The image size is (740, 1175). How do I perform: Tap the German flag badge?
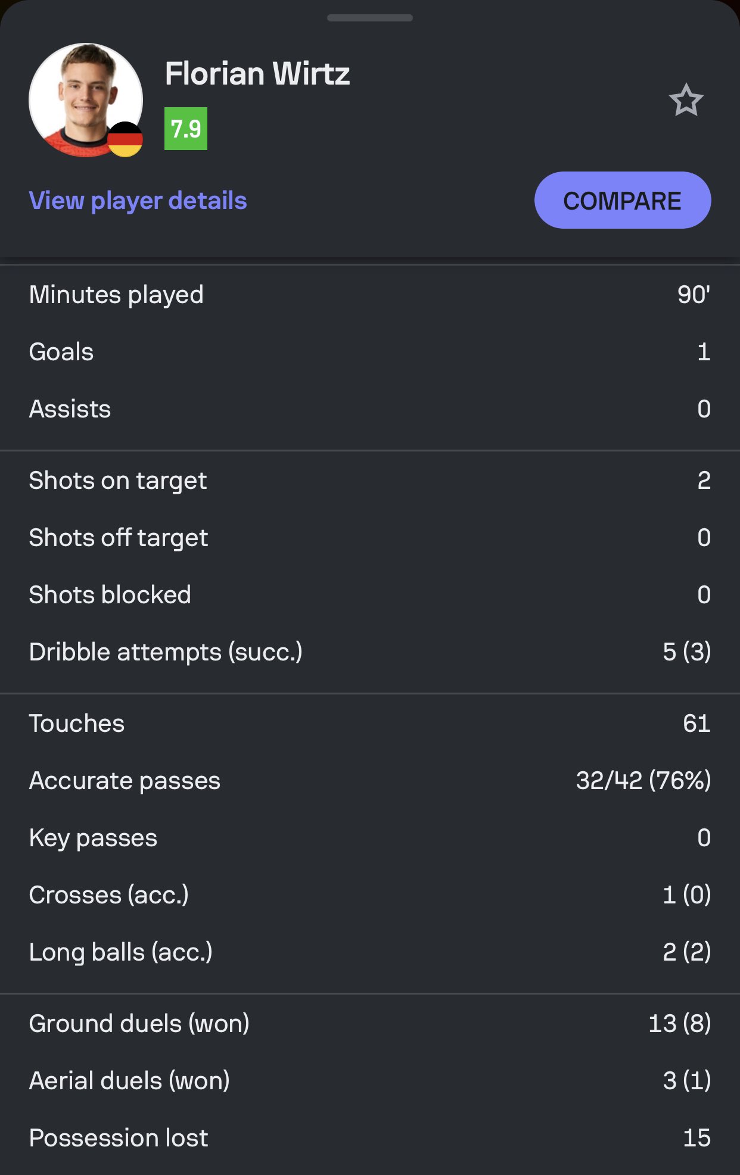click(x=125, y=139)
